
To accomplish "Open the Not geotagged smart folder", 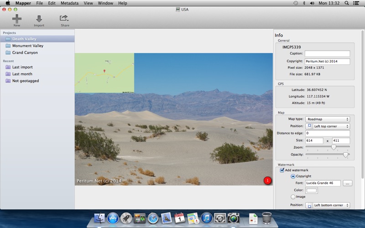I will (x=37, y=81).
